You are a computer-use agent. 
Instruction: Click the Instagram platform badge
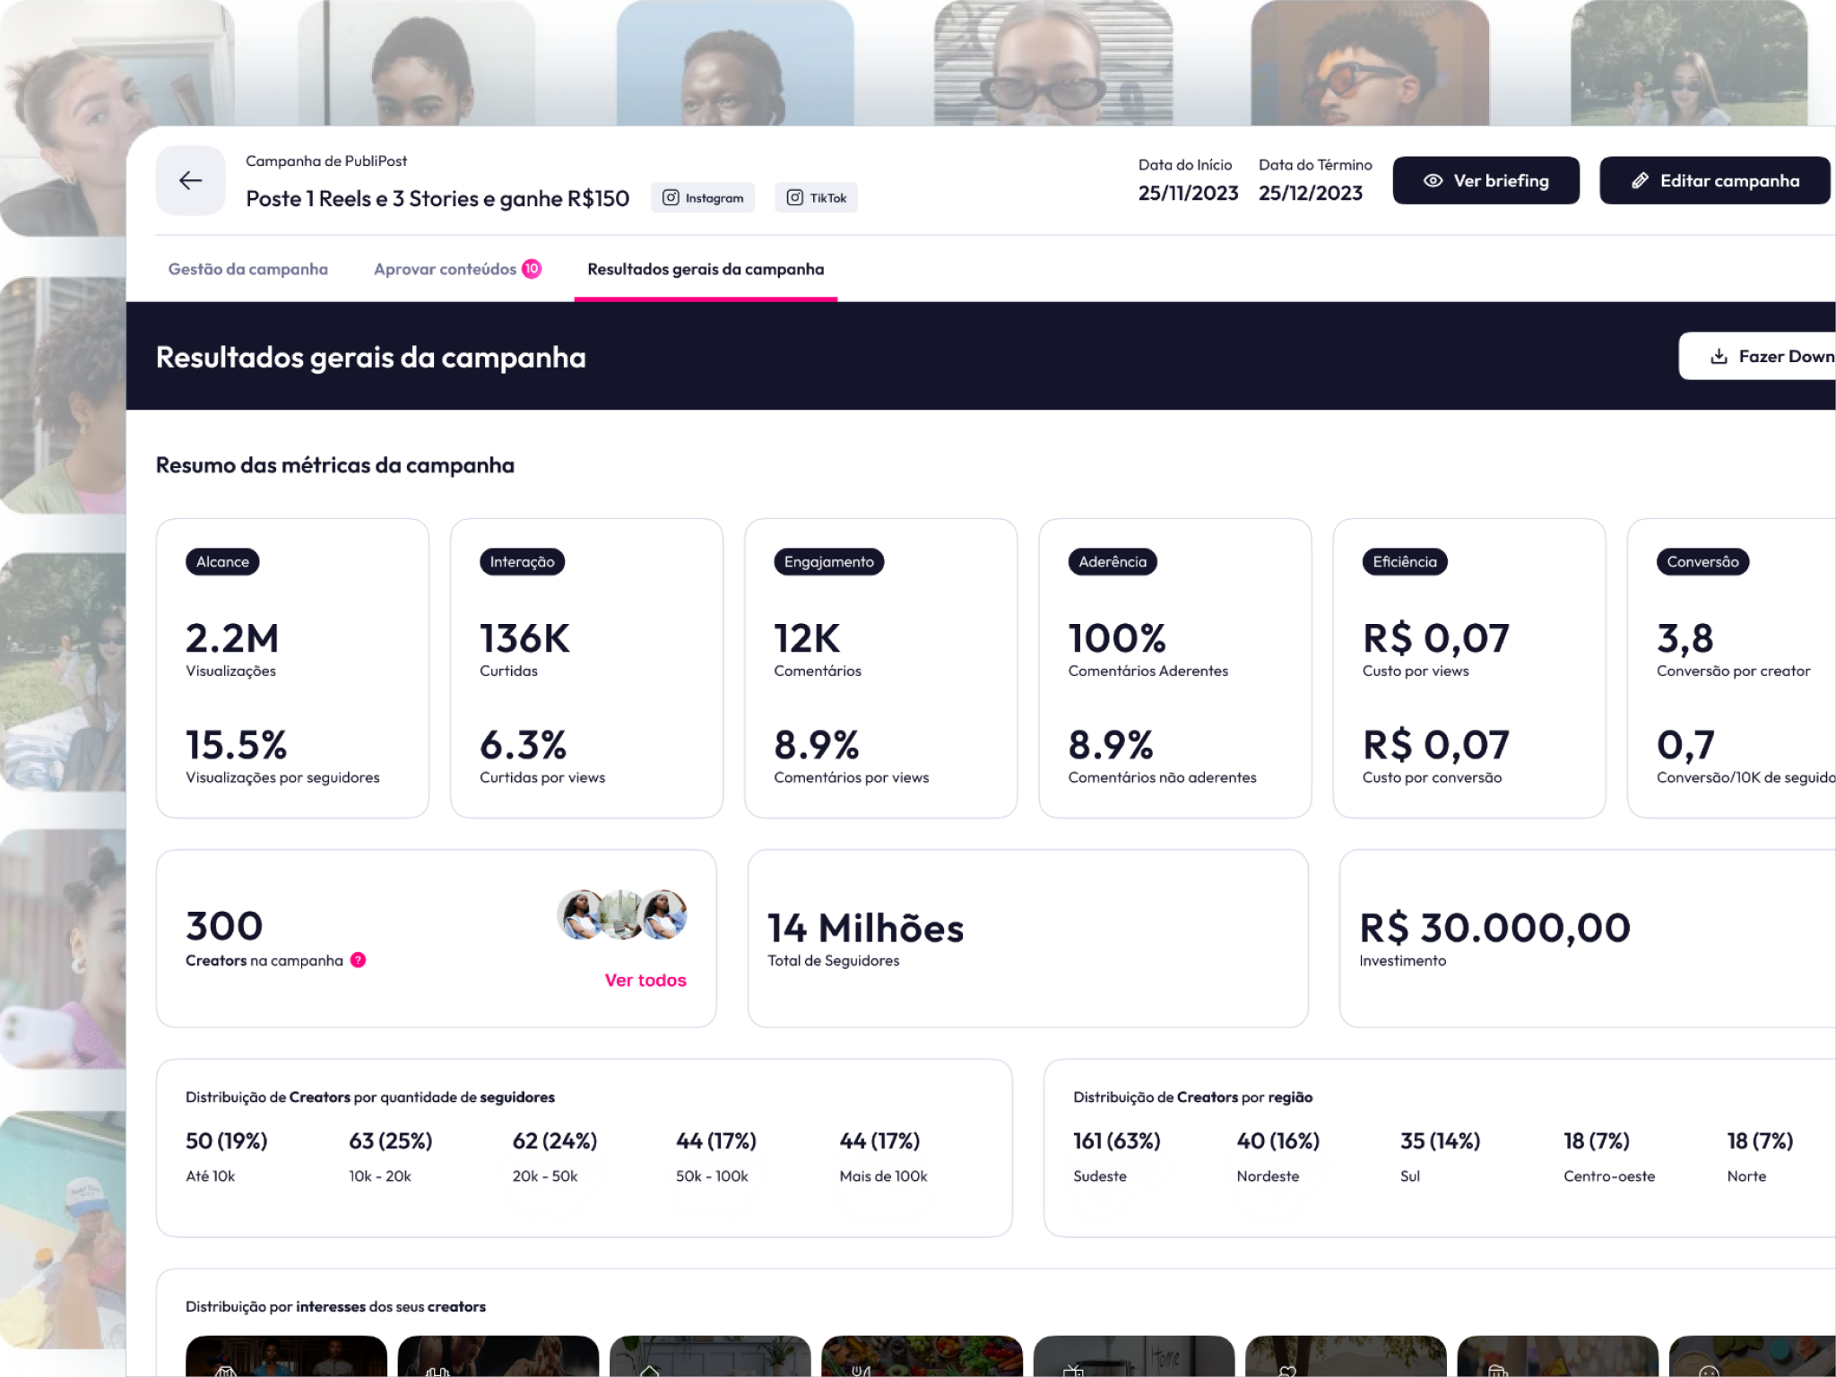coord(704,197)
